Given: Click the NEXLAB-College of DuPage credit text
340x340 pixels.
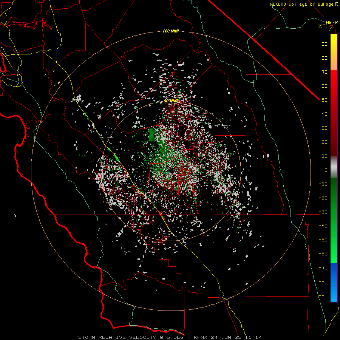Looking at the screenshot, I should 301,4.
